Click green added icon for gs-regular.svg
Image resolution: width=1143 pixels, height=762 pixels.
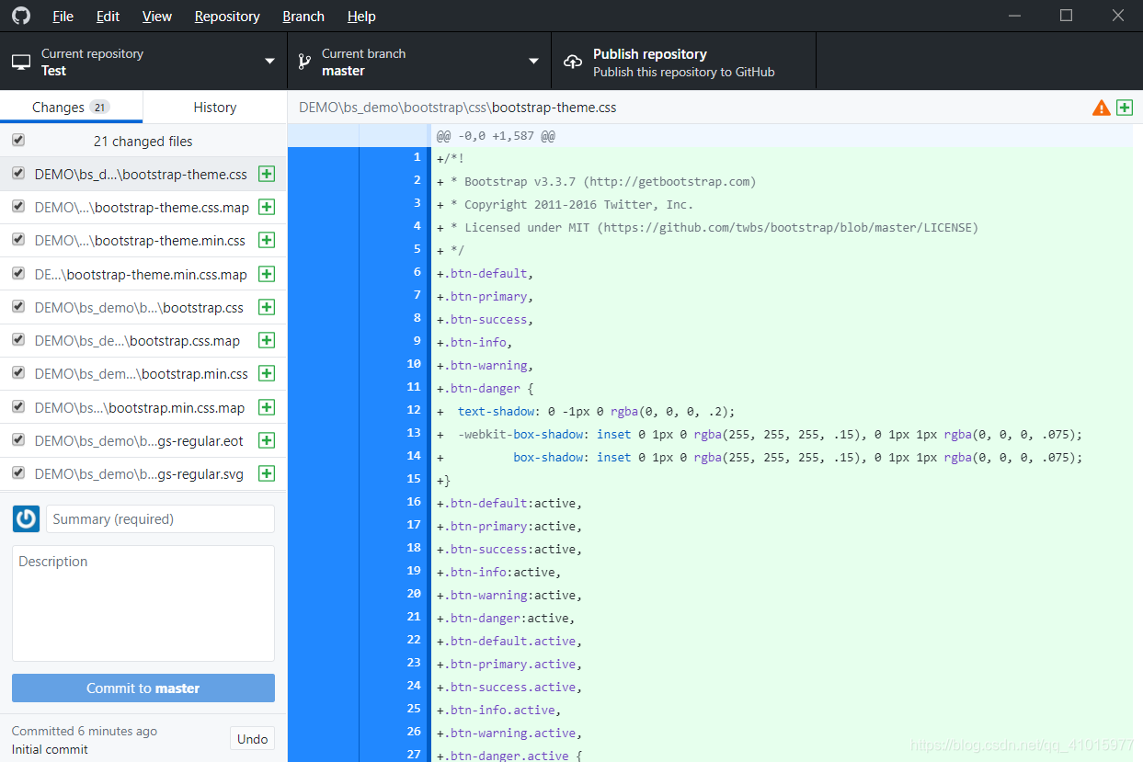tap(267, 473)
